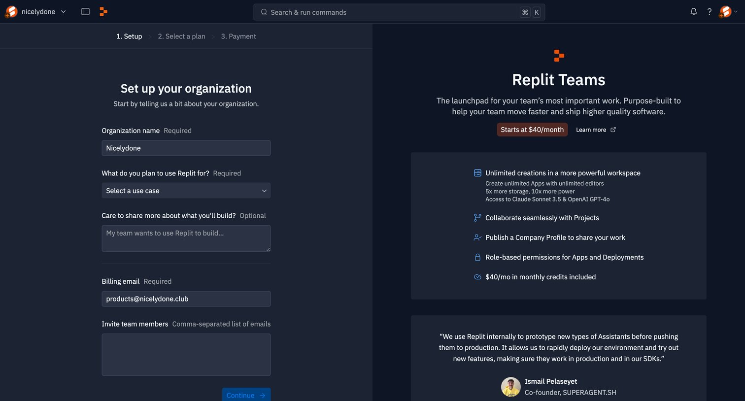Image resolution: width=745 pixels, height=401 pixels.
Task: Click the nicelydone workspace avatar logo
Action: [11, 12]
